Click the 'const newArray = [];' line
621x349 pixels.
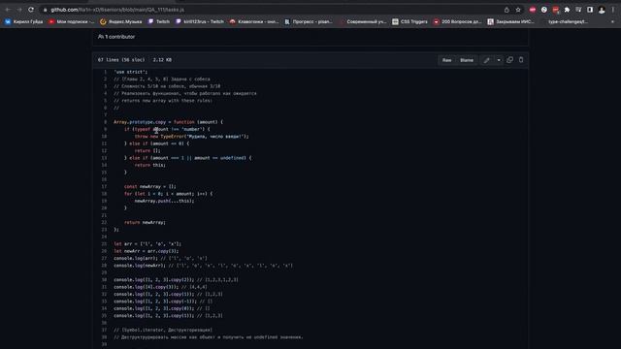(x=150, y=187)
